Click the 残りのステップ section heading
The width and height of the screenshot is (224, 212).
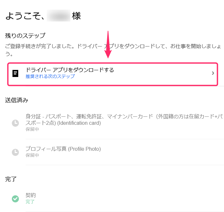click(x=25, y=36)
